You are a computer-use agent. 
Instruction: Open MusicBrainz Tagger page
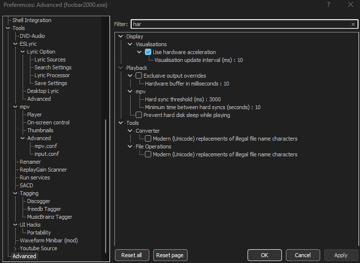50,217
